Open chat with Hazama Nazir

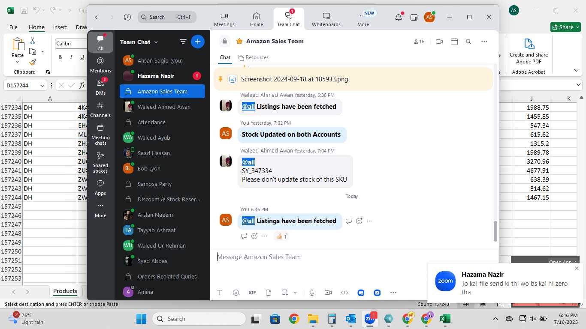(x=162, y=76)
